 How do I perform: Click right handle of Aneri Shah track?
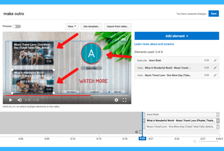(218, 115)
